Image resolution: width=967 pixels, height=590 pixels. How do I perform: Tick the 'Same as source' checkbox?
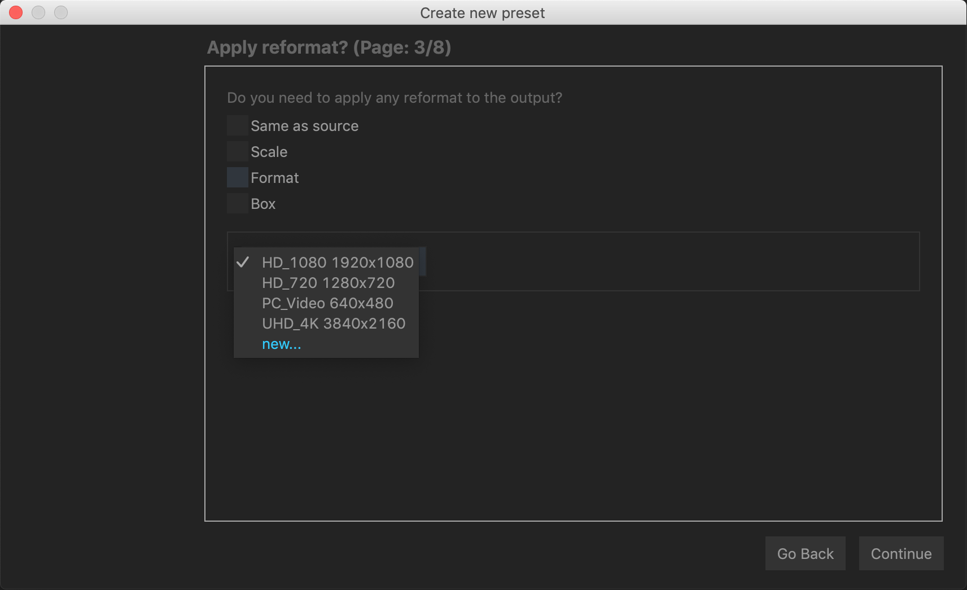pos(237,125)
